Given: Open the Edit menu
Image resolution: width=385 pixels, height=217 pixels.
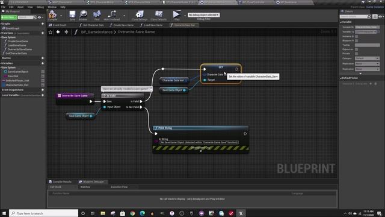Looking at the screenshot, I should [x=11, y=7].
